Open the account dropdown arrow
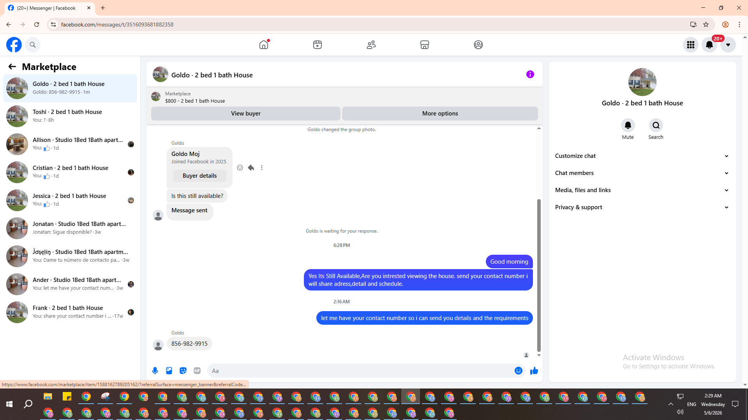Screen dimensions: 748x420 point(728,45)
